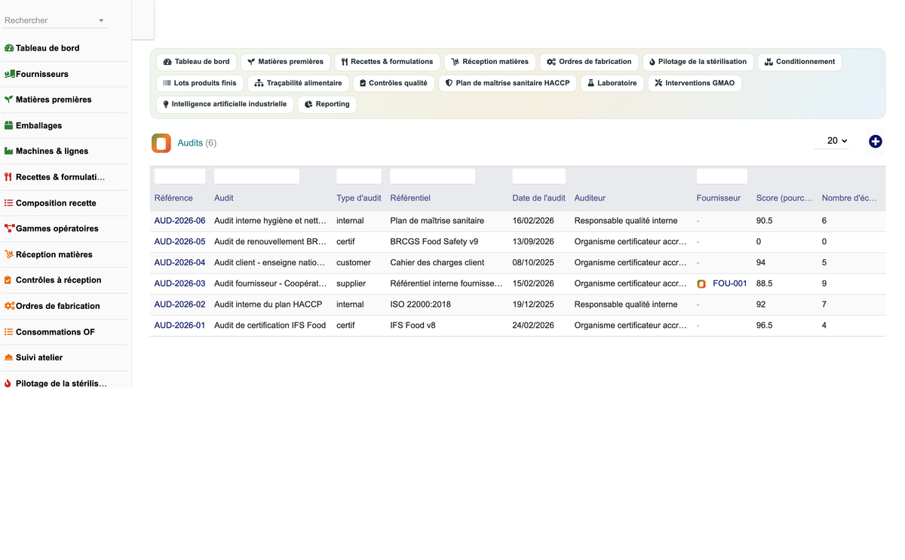This screenshot has height=560, width=905.
Task: Open Laboratoire tab
Action: pos(612,83)
